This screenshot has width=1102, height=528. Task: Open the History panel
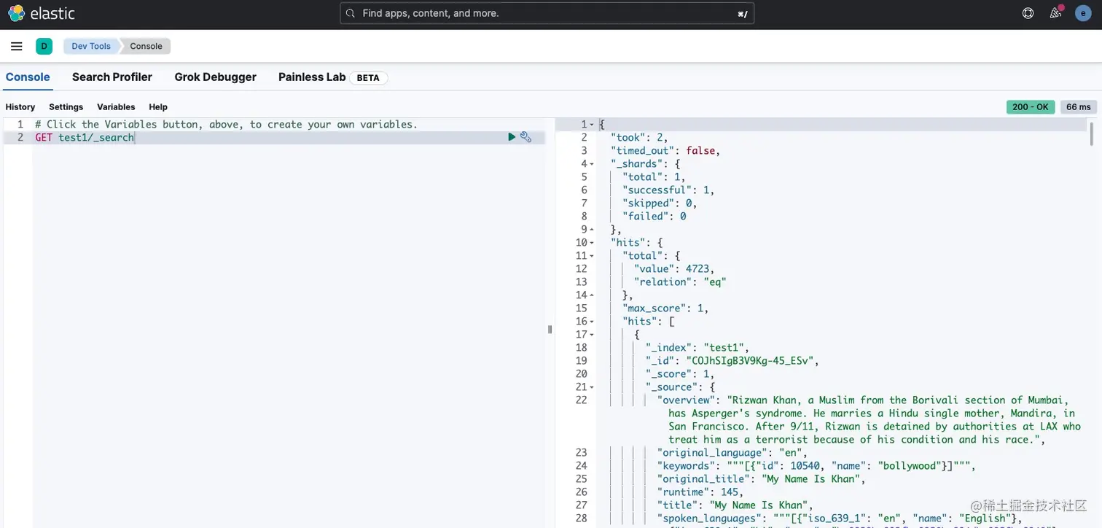click(20, 107)
